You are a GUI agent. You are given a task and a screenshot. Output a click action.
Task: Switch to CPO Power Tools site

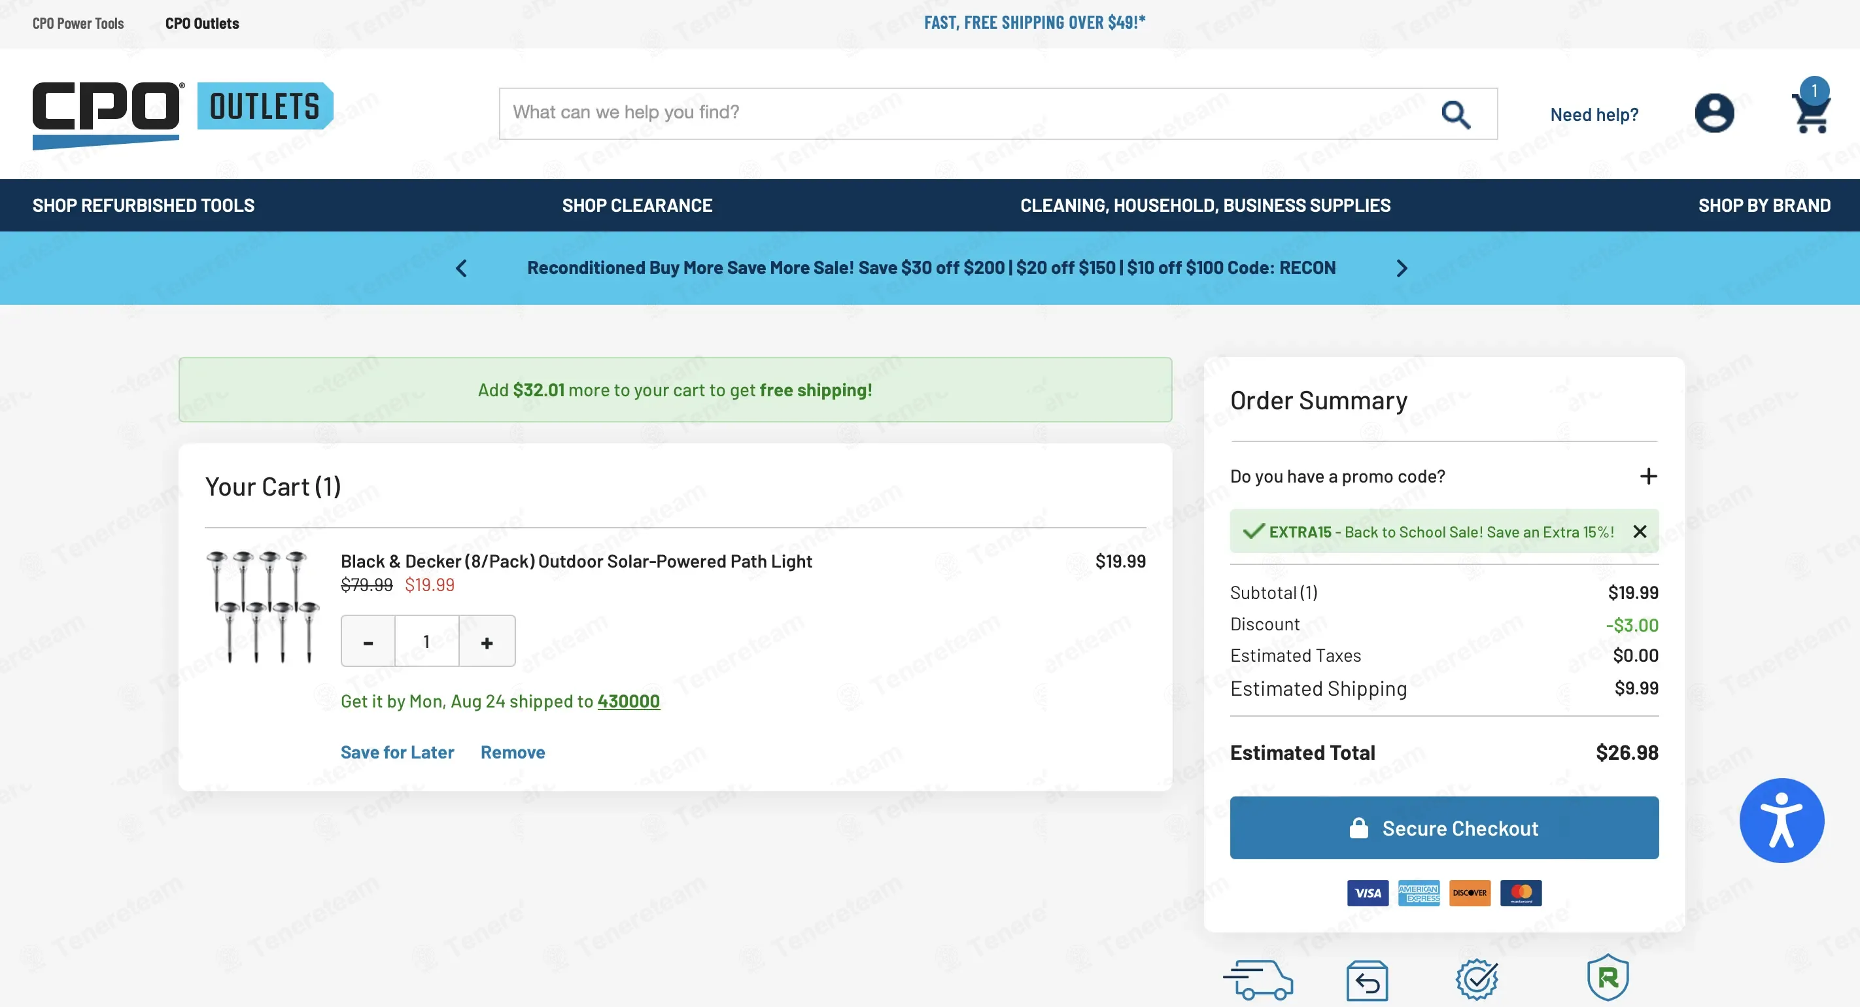78,23
